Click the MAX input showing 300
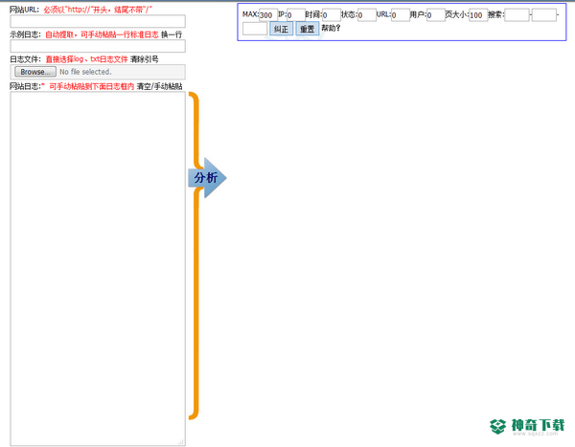The width and height of the screenshot is (575, 447). 268,15
